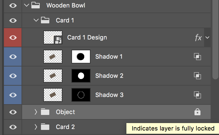
Task: Select the Card 1 Design layer name
Action: click(x=87, y=37)
